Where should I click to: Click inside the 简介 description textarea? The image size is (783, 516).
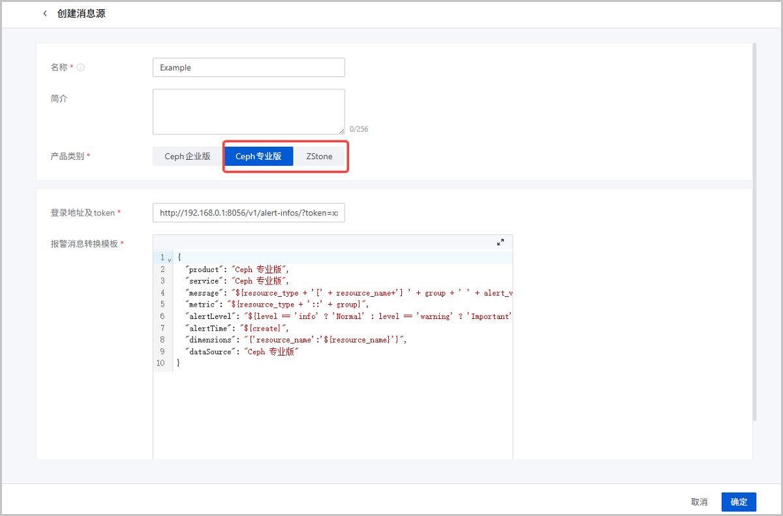tap(249, 112)
